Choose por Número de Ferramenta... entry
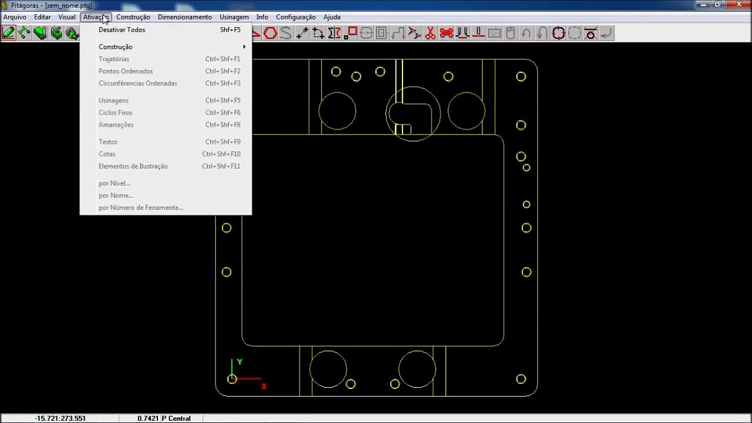The image size is (752, 423). (166, 208)
